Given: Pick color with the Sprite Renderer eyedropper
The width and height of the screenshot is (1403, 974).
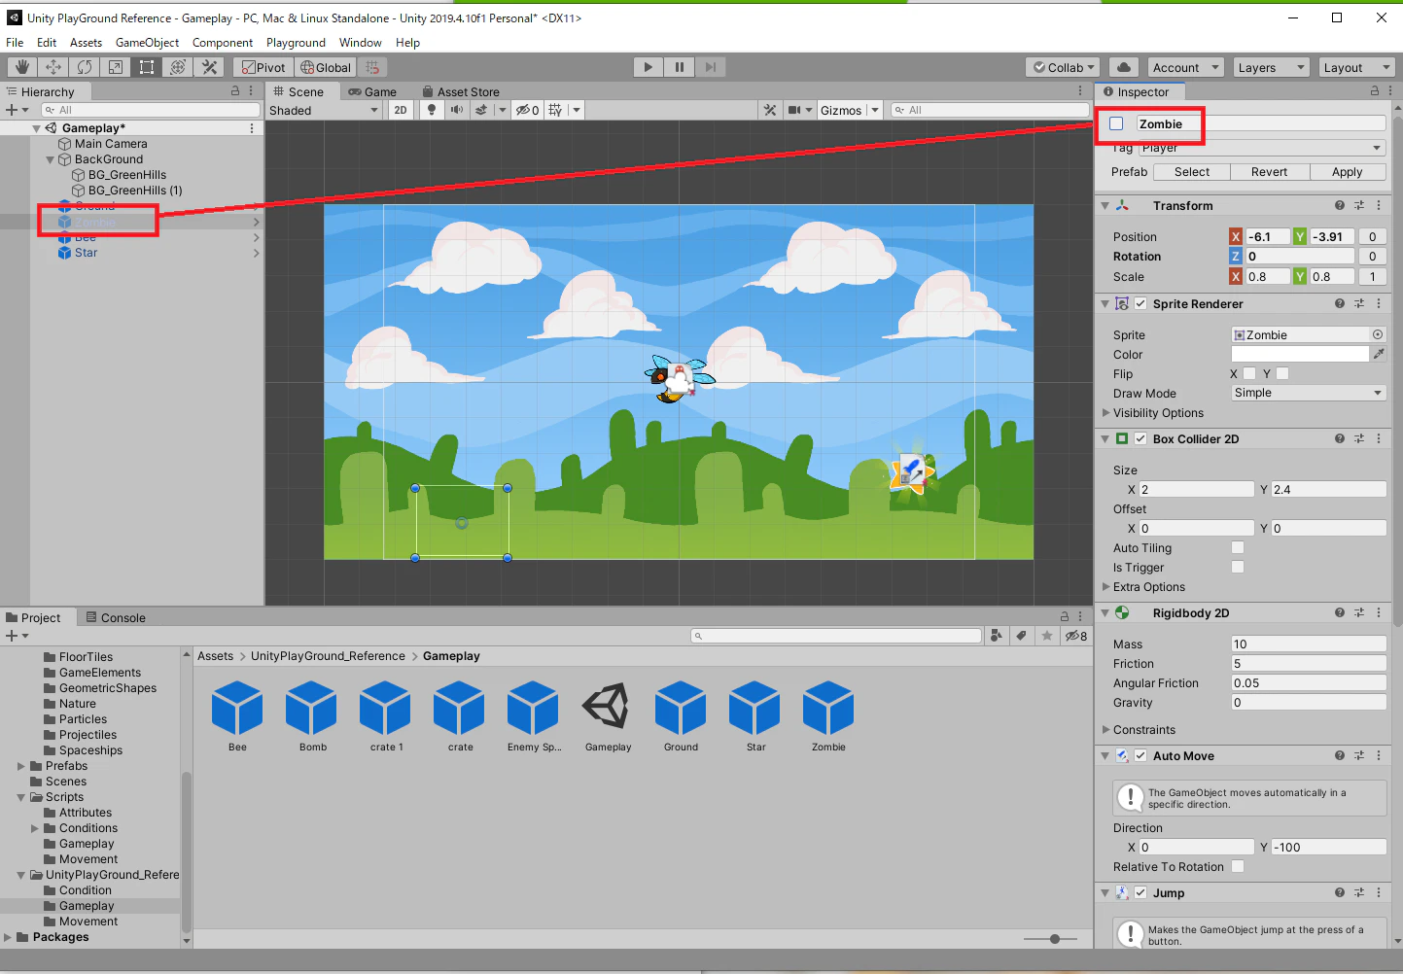Looking at the screenshot, I should (1379, 355).
